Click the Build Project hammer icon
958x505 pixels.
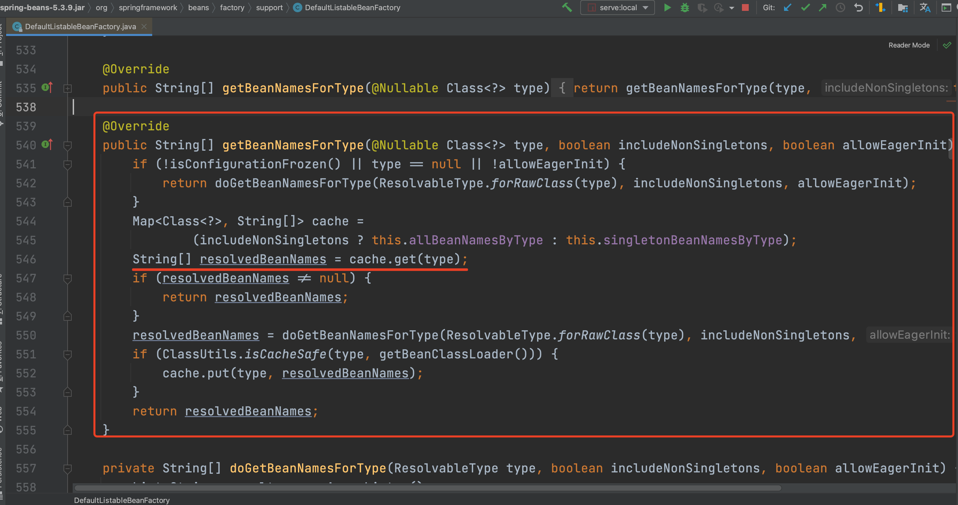tap(566, 7)
